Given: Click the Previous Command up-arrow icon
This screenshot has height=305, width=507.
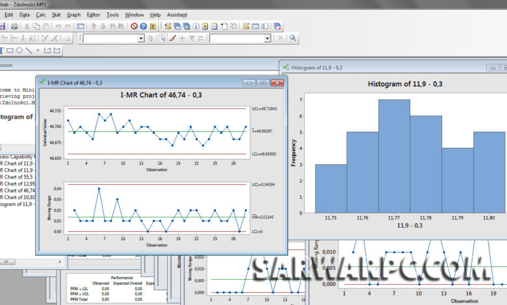Looking at the screenshot, I should pos(94,27).
